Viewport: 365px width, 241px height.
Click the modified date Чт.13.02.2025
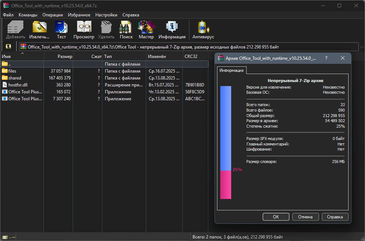click(x=164, y=92)
